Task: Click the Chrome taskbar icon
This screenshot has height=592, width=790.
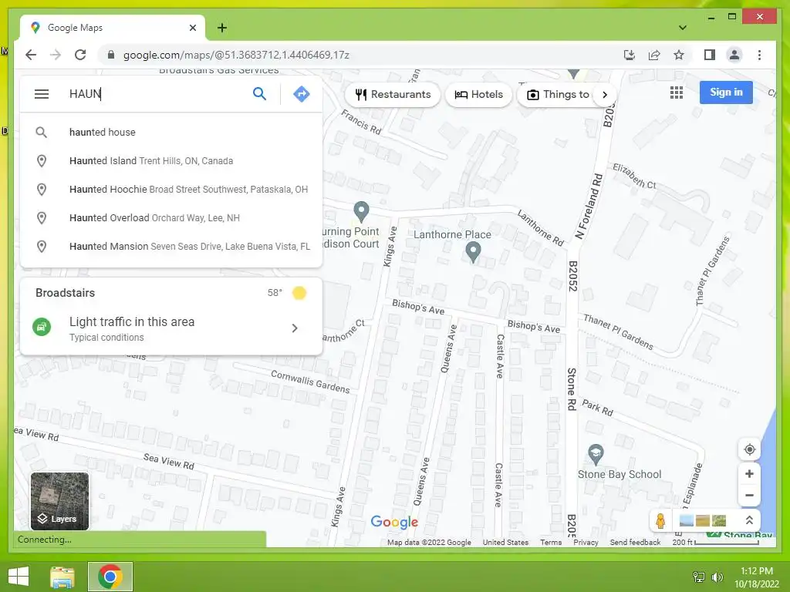Action: tap(110, 577)
